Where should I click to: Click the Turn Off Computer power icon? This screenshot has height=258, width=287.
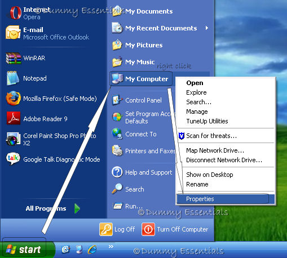[148, 229]
